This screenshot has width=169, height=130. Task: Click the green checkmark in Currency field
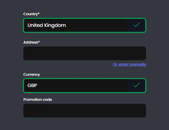(x=136, y=85)
